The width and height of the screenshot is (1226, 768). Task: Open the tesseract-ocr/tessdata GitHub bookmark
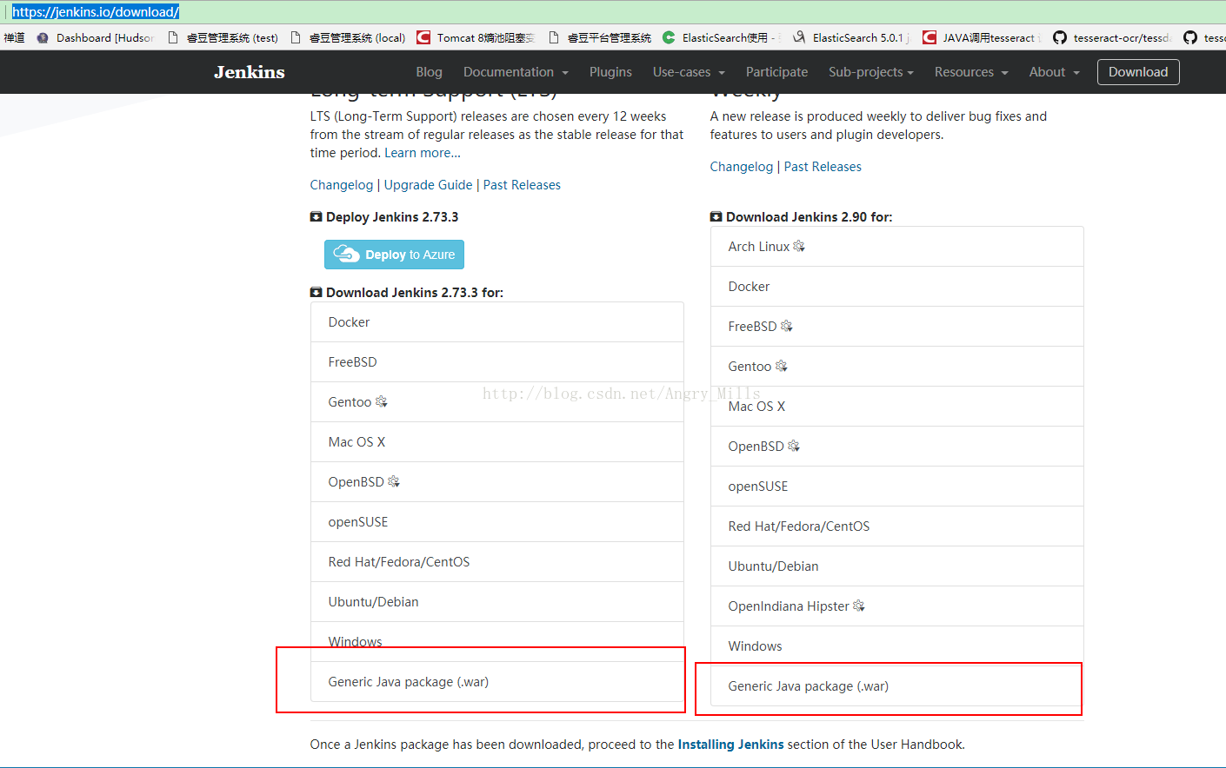pos(1112,37)
